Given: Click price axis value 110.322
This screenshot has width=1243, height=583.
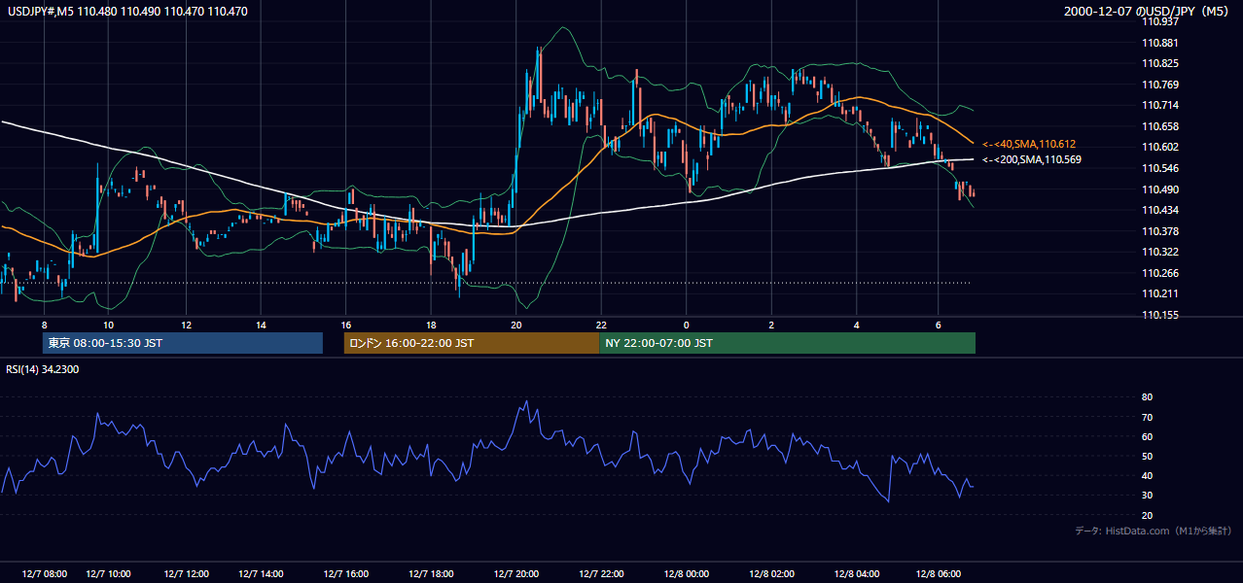Looking at the screenshot, I should coord(1159,252).
